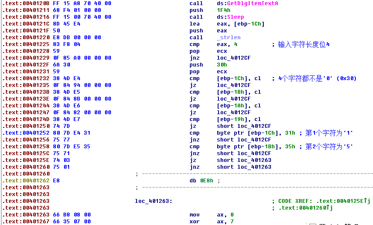Click short loc_4012CF on the 00401250 line
Screen dimensions: 373x225
[244, 126]
